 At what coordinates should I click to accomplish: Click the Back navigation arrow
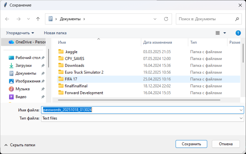pyautogui.click(x=7, y=19)
